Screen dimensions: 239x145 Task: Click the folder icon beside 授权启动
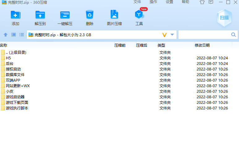pyautogui.click(x=3, y=69)
